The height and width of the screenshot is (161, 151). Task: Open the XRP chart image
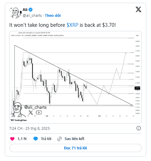[x=75, y=77]
